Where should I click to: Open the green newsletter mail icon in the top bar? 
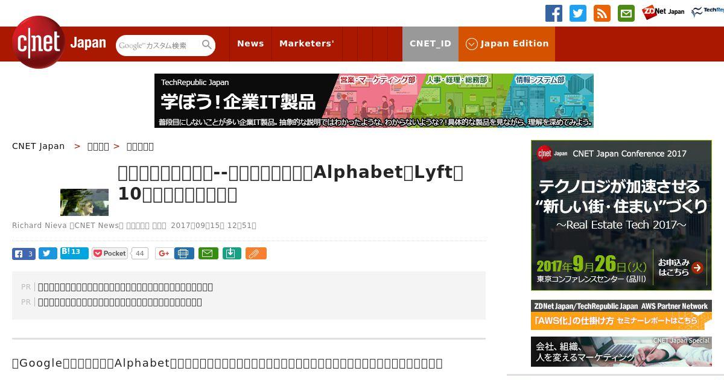626,13
